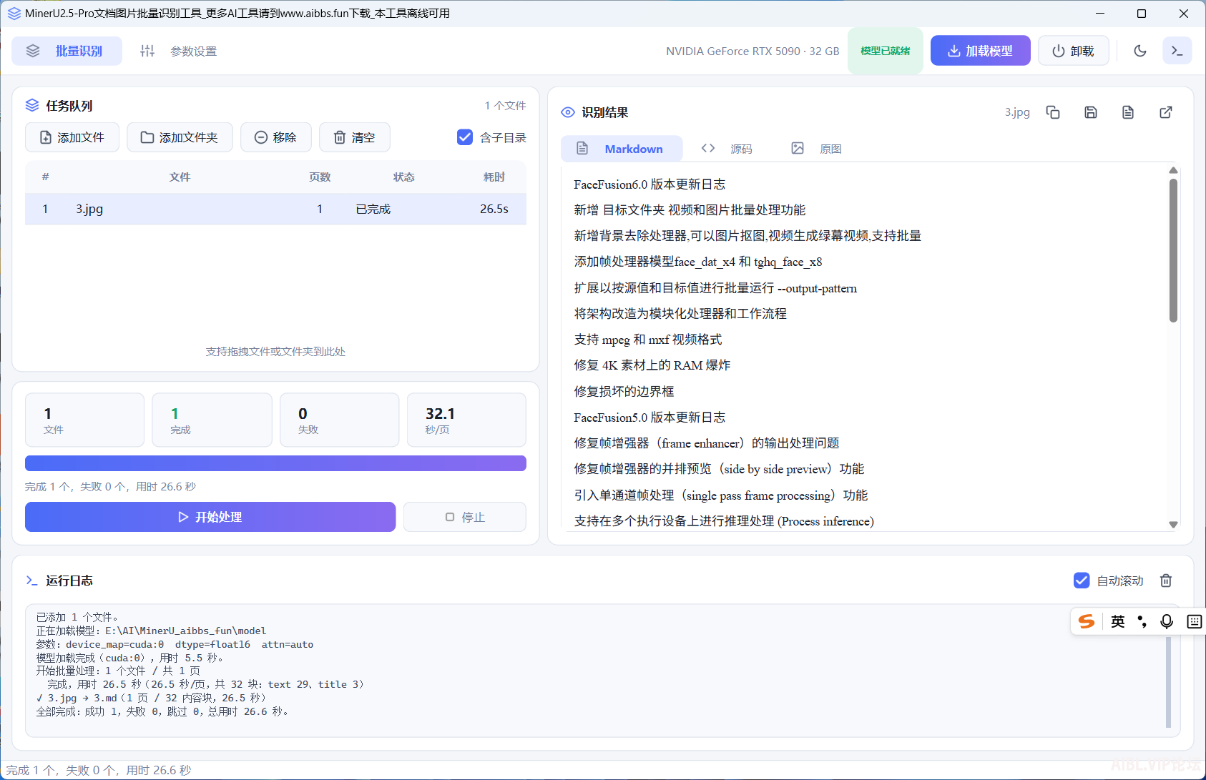
Task: Click 清空 to clear the queue
Action: (x=355, y=137)
